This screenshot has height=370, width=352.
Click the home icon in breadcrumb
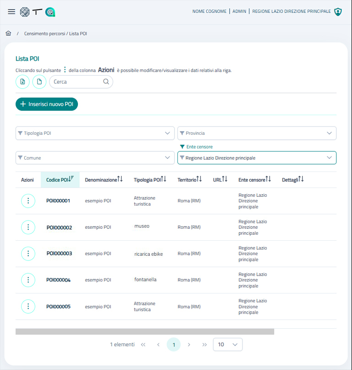[x=8, y=33]
